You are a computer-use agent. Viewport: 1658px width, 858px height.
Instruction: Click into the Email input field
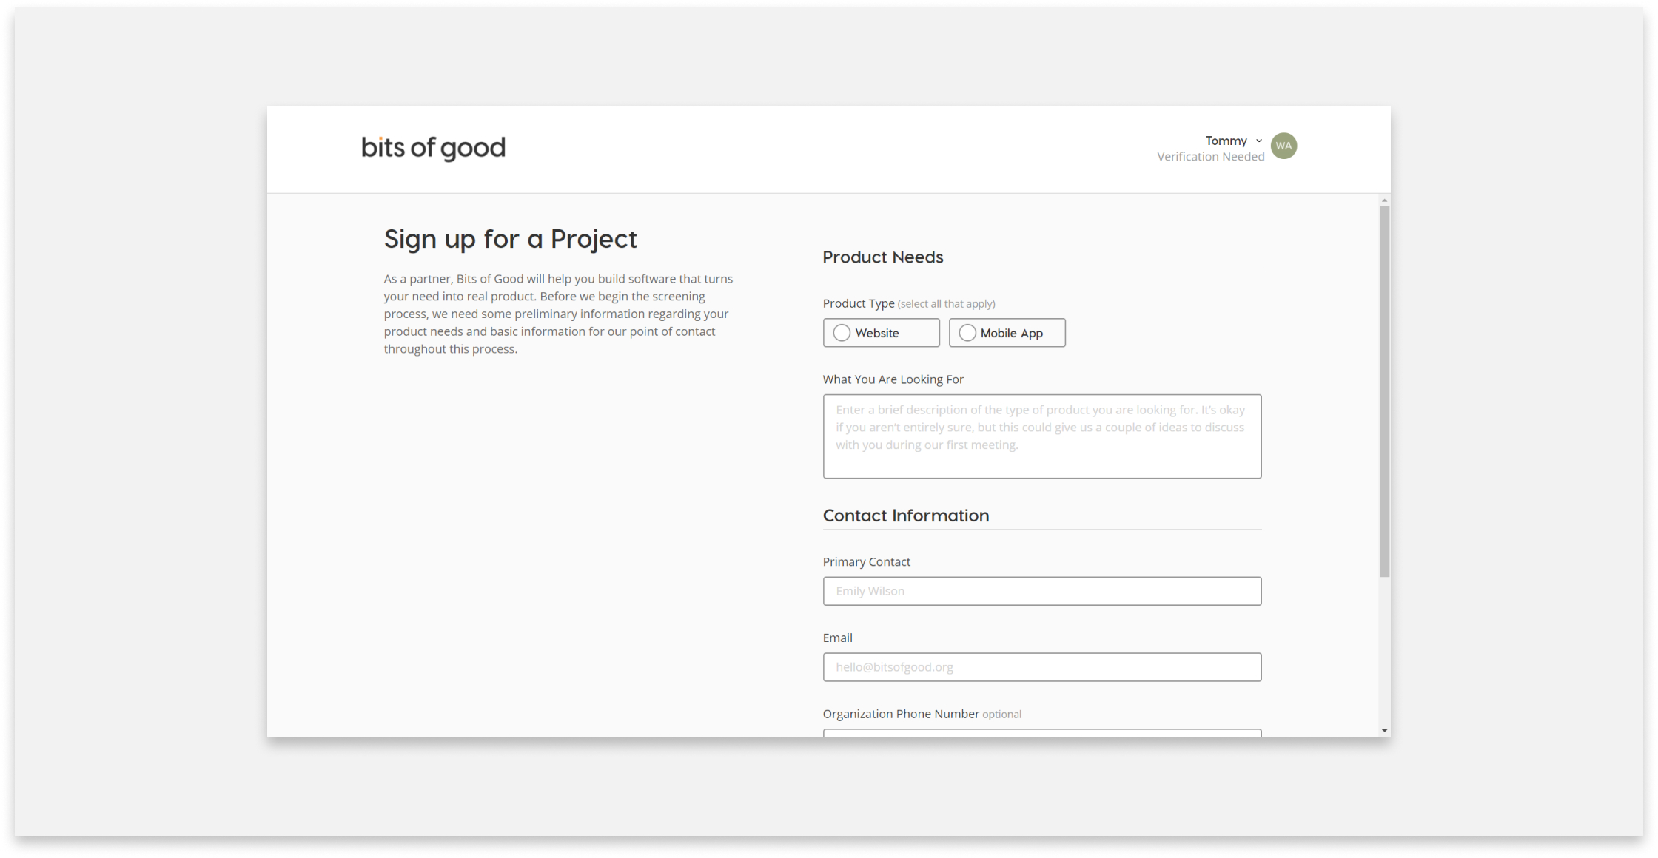click(x=1041, y=667)
